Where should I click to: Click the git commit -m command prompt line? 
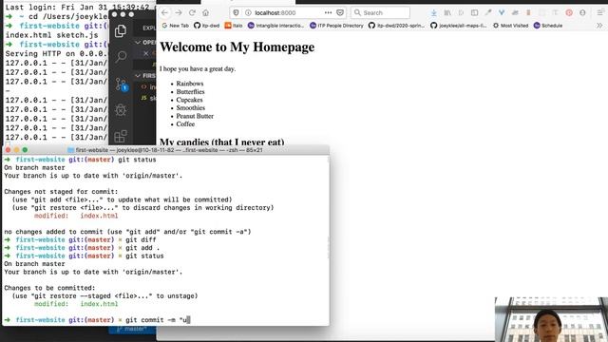(97, 320)
